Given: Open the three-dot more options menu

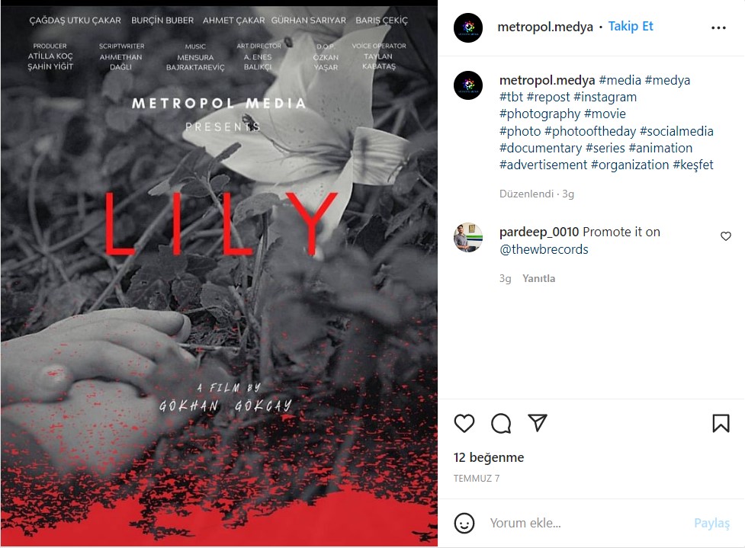Looking at the screenshot, I should 718,28.
